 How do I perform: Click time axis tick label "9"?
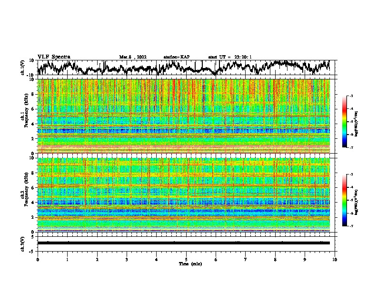pos(305,260)
